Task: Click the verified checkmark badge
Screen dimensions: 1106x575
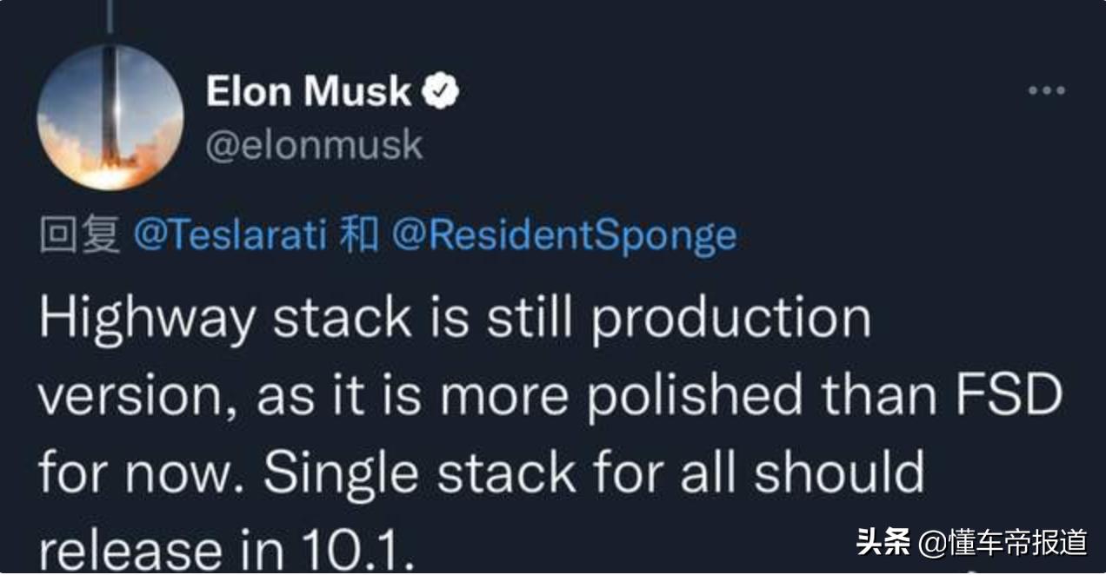Action: tap(442, 92)
